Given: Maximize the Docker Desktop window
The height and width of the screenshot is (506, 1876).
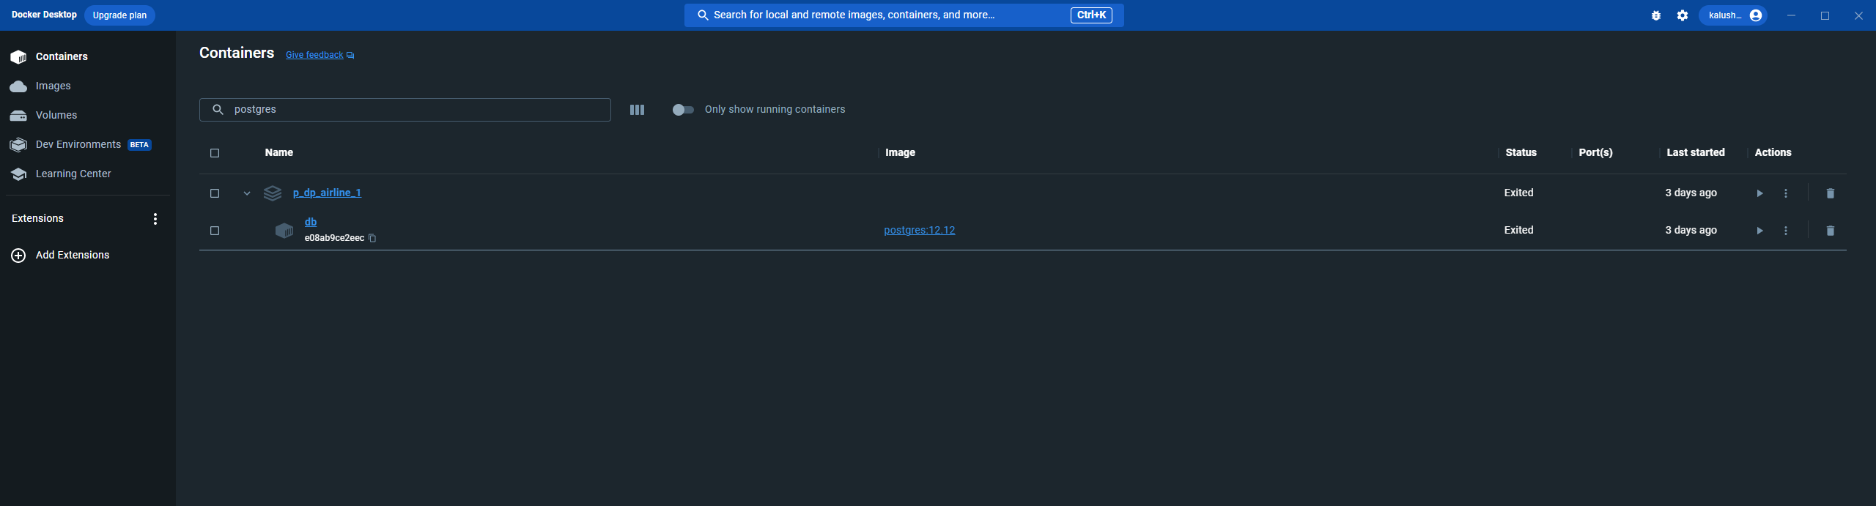Looking at the screenshot, I should [x=1825, y=15].
